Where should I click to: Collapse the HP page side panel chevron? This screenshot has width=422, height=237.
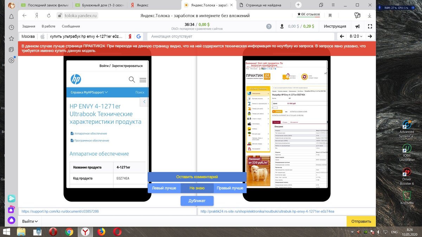(x=144, y=102)
